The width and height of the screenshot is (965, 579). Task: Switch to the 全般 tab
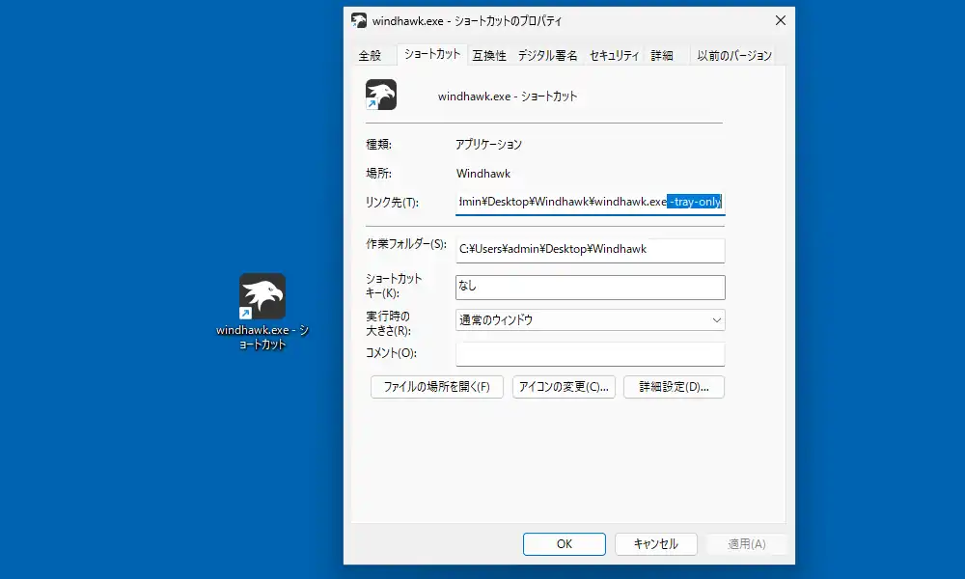[x=370, y=55]
